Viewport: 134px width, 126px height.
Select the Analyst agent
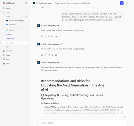coord(10,30)
